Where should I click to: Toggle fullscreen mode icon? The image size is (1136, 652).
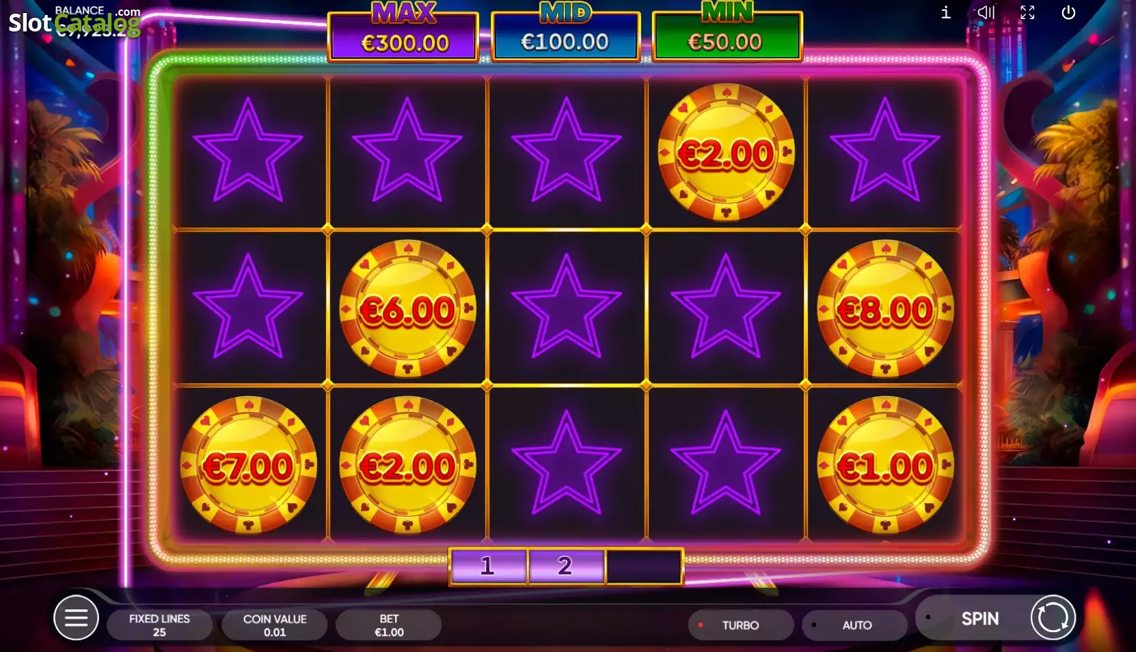pos(1027,12)
